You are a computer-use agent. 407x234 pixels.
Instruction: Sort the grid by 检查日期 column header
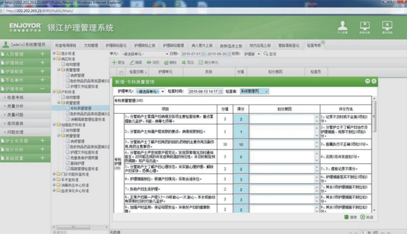tap(138, 72)
